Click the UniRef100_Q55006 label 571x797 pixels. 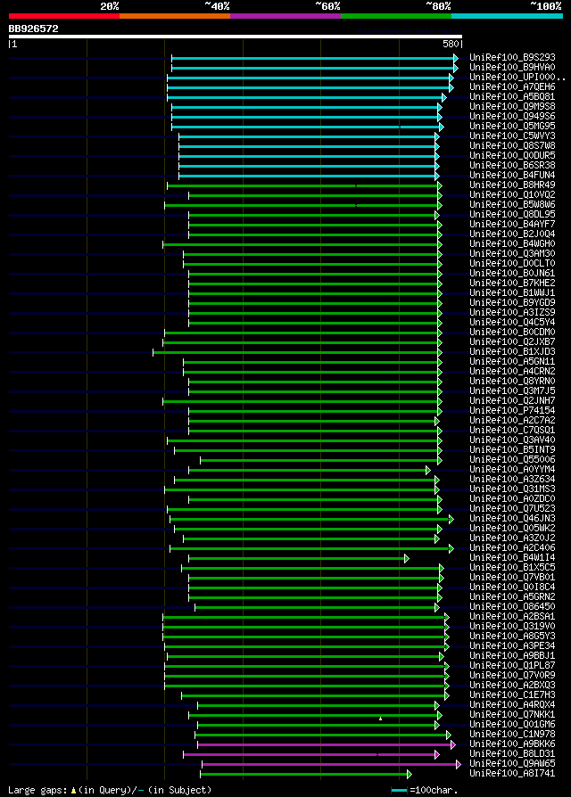pyautogui.click(x=512, y=459)
